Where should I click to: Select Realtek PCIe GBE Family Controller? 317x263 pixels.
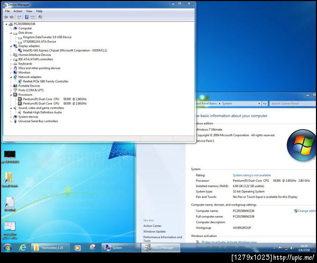[x=45, y=81]
